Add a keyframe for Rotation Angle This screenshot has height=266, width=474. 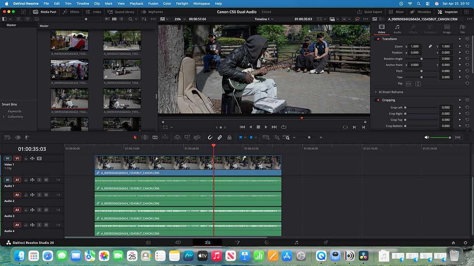click(460, 59)
